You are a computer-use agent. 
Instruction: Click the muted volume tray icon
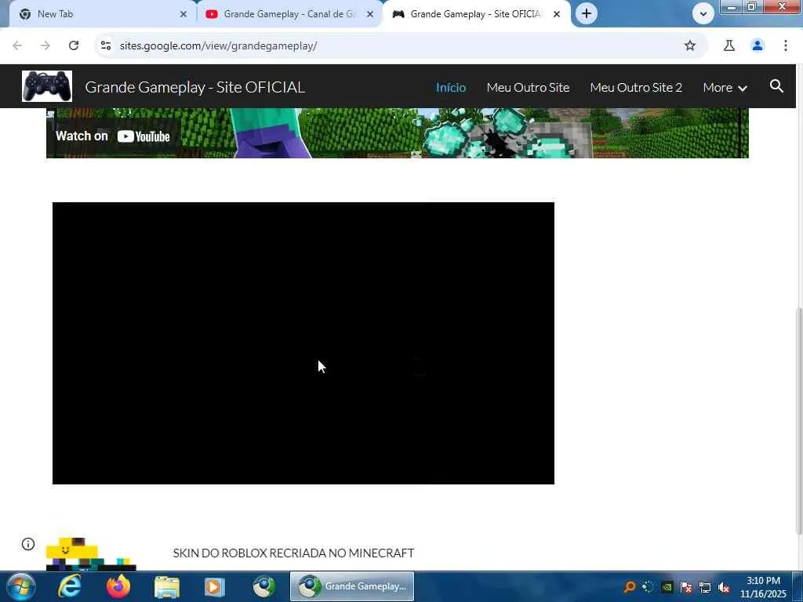pyautogui.click(x=724, y=587)
